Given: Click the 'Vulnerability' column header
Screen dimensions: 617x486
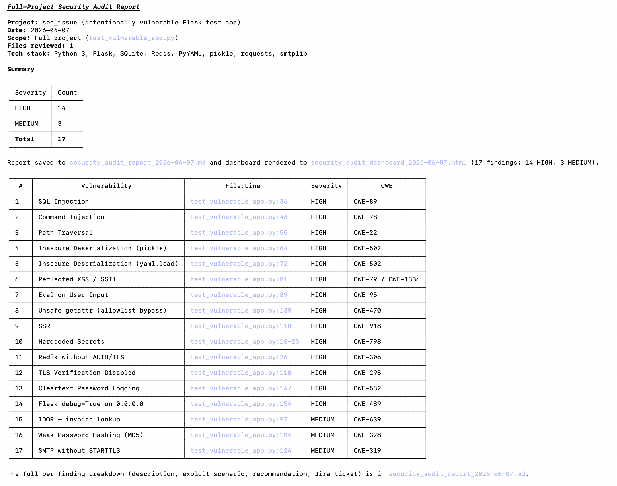Looking at the screenshot, I should point(108,186).
